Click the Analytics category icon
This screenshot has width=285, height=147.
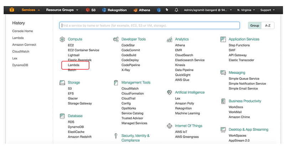pos(170,39)
